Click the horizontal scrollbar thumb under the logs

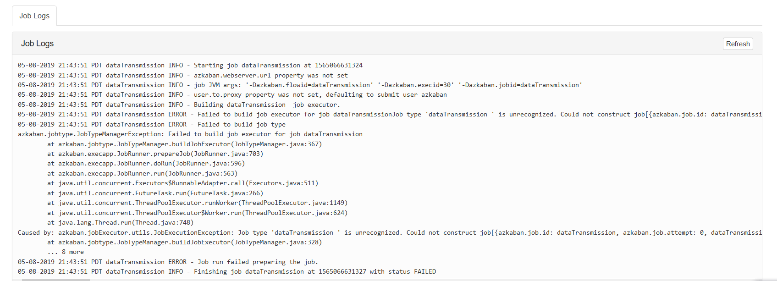[x=55, y=279]
